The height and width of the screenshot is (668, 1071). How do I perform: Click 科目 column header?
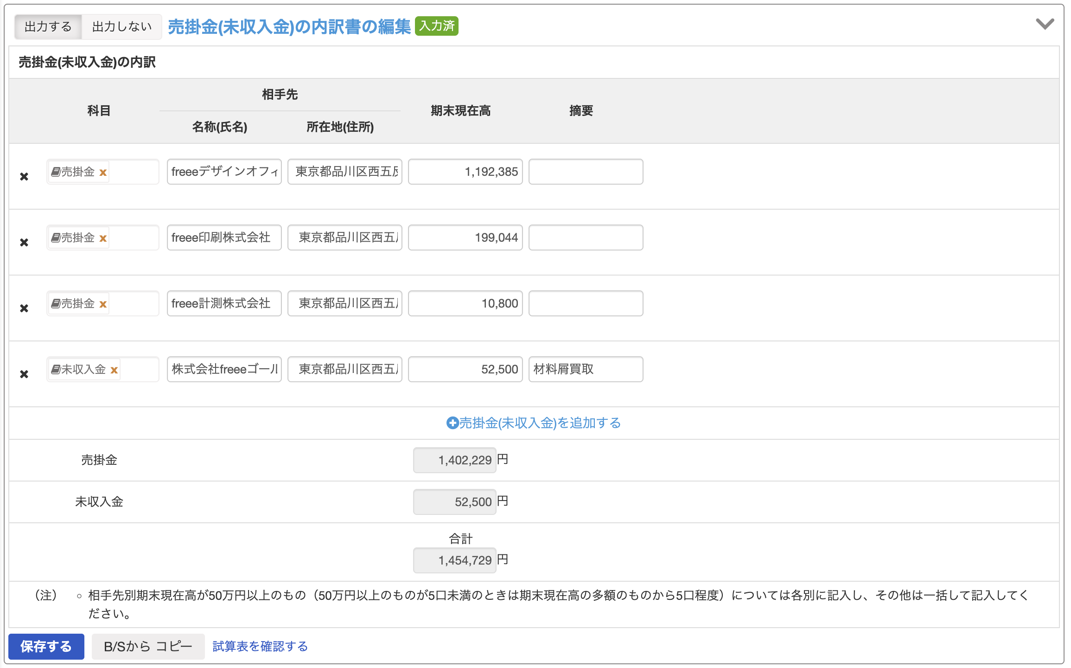[x=99, y=111]
